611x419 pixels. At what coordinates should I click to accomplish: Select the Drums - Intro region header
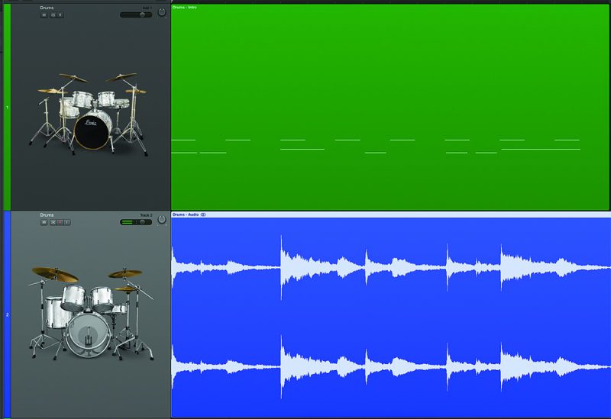click(186, 6)
